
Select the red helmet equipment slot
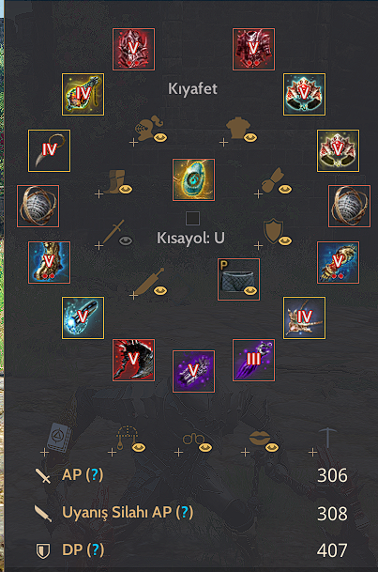click(133, 49)
